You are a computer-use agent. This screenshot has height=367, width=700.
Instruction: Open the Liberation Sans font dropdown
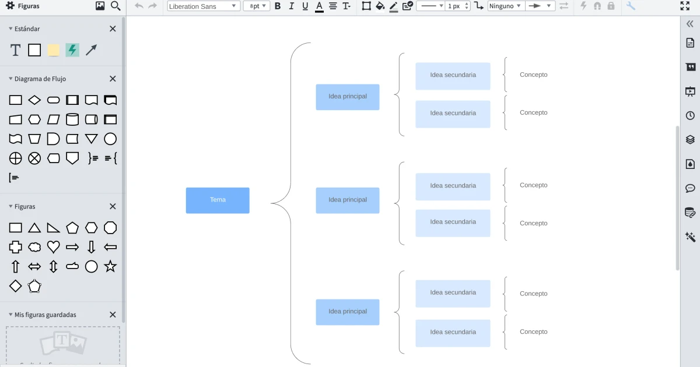click(x=204, y=6)
